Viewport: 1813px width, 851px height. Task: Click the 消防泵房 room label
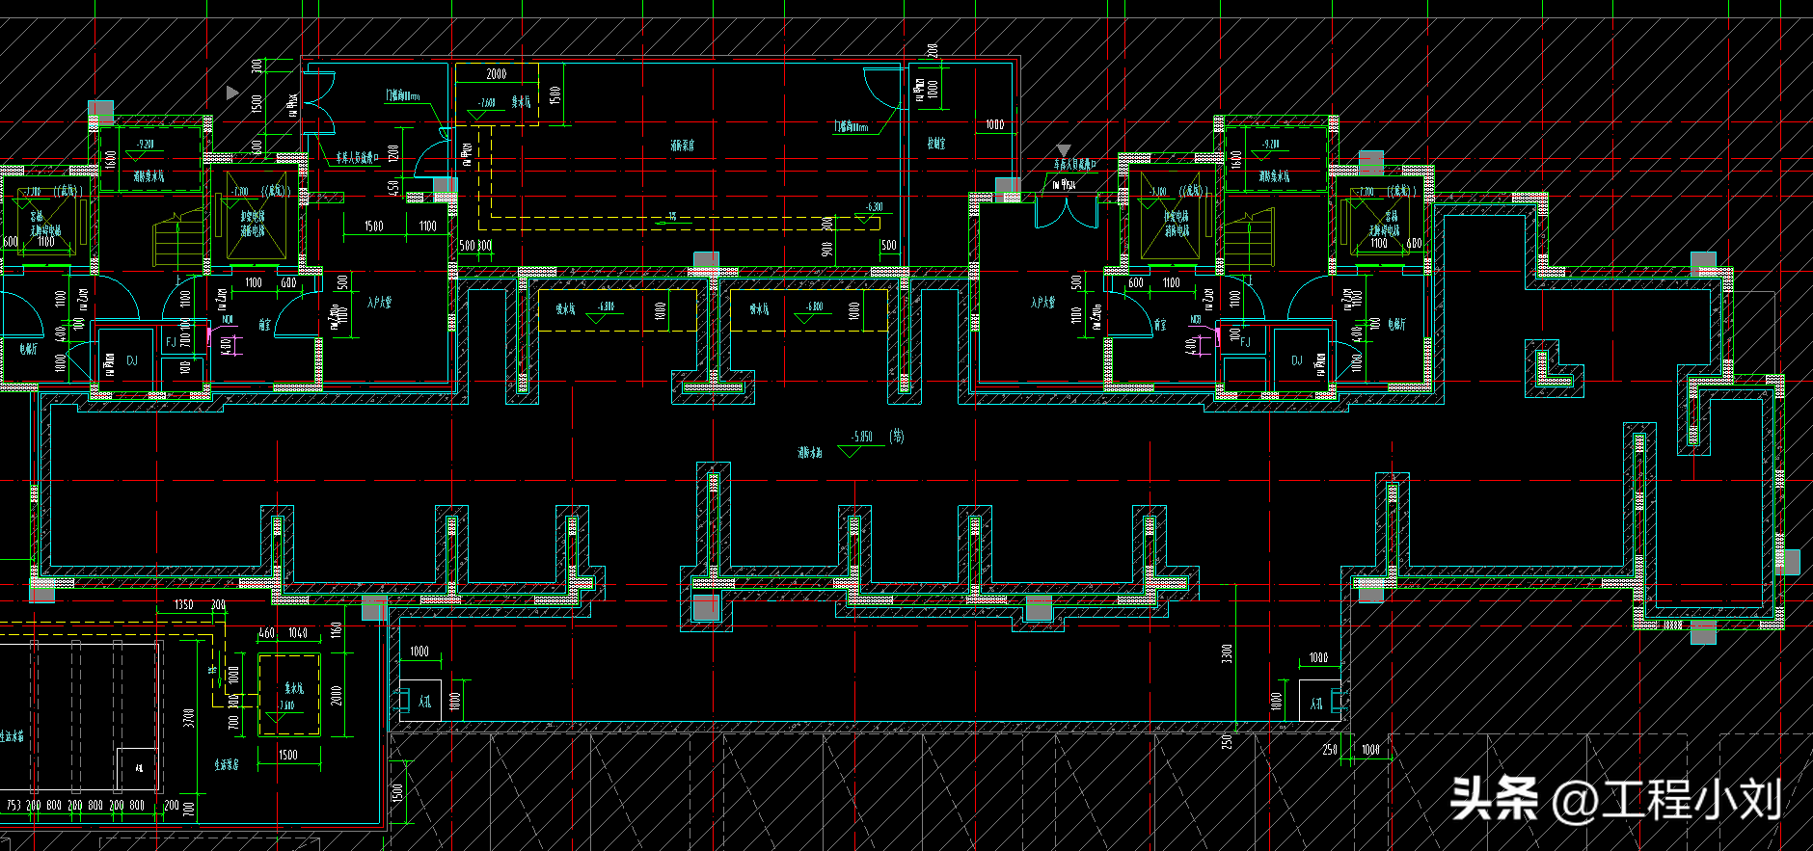click(682, 146)
